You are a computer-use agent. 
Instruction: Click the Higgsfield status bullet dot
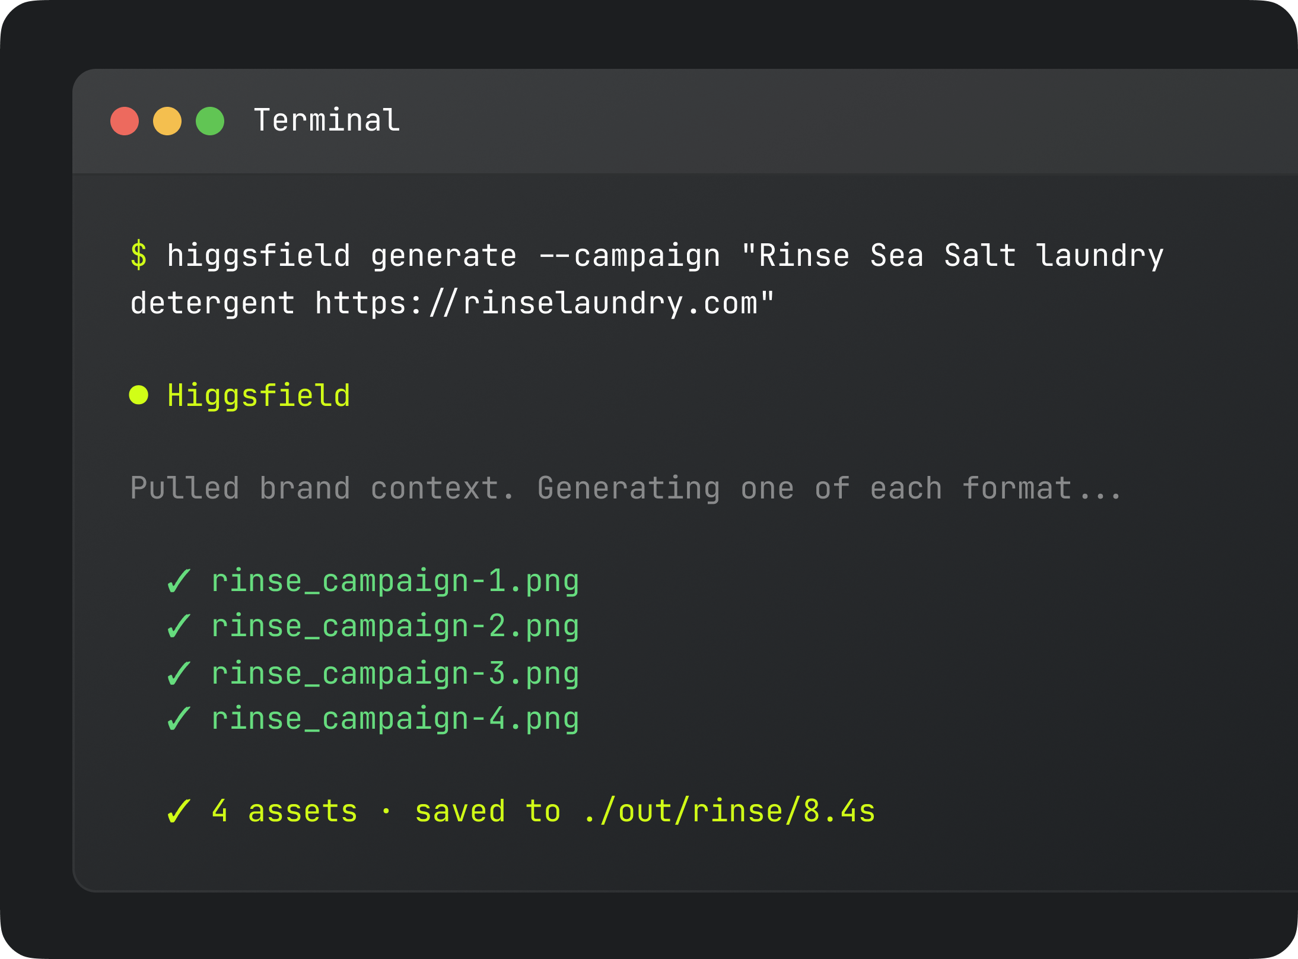tap(139, 395)
